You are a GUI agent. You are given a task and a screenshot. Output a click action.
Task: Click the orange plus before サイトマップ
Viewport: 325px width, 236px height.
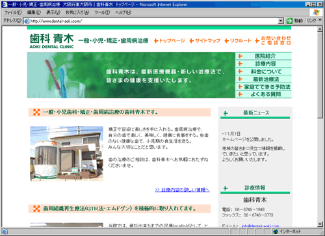tap(192, 40)
